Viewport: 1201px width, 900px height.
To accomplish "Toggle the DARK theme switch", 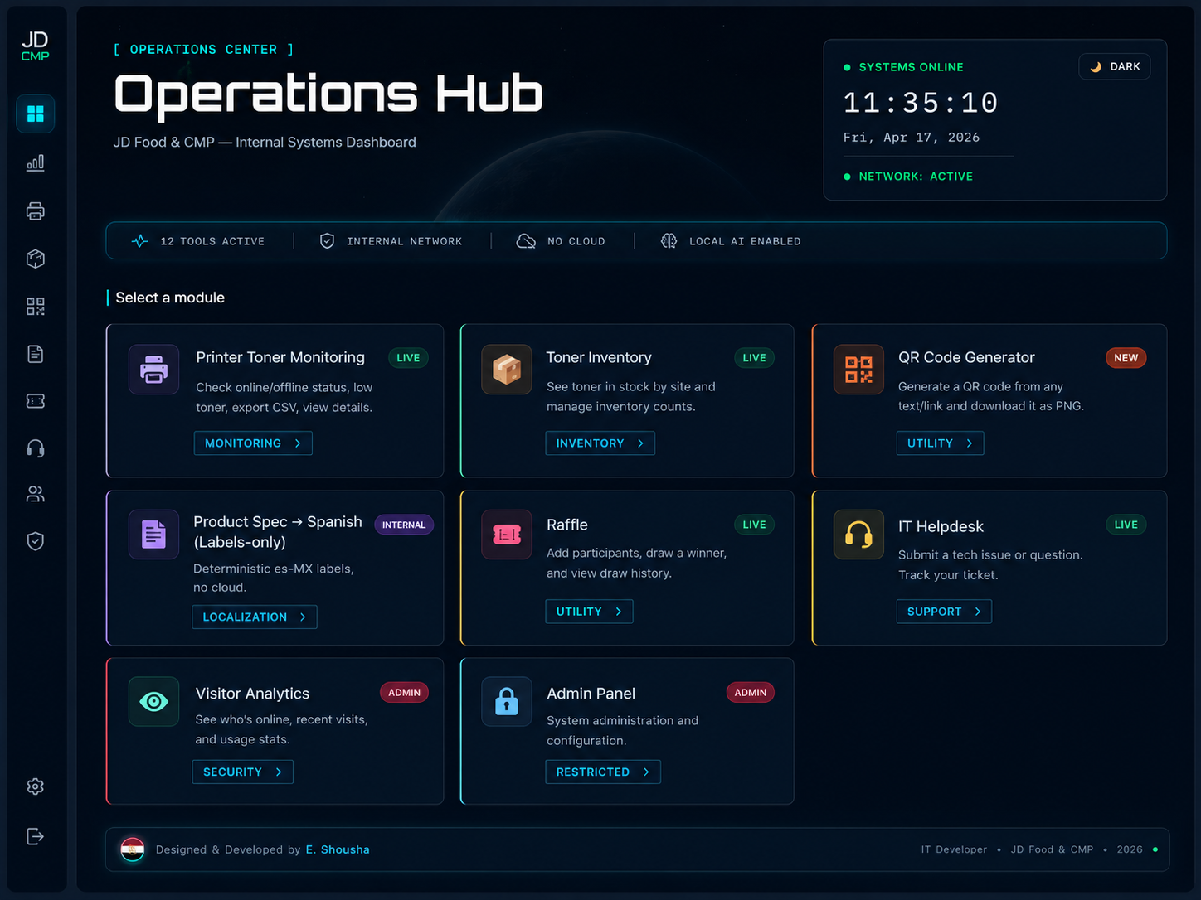I will tap(1115, 66).
